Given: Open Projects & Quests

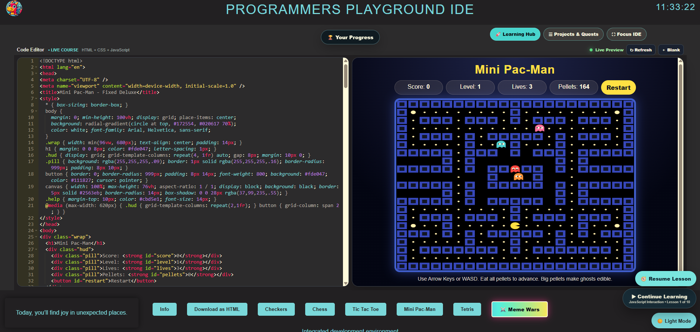Looking at the screenshot, I should [573, 34].
